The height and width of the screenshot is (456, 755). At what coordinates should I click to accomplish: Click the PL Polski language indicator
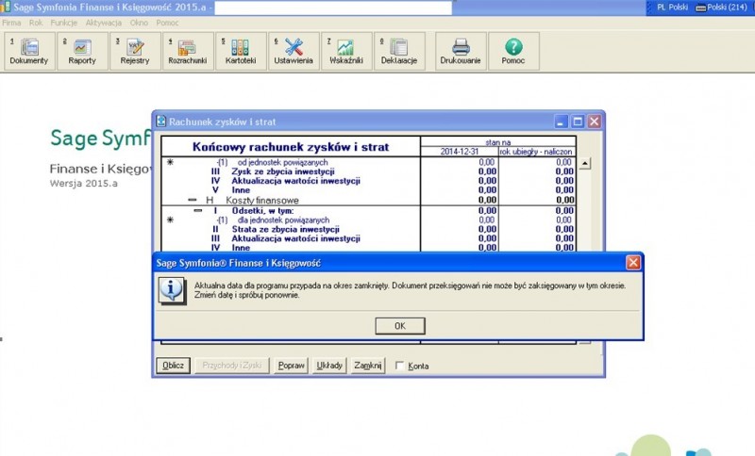tap(672, 8)
